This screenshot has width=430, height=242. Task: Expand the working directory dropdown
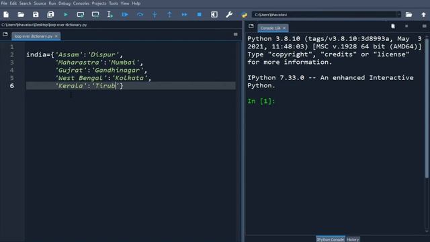tap(398, 15)
